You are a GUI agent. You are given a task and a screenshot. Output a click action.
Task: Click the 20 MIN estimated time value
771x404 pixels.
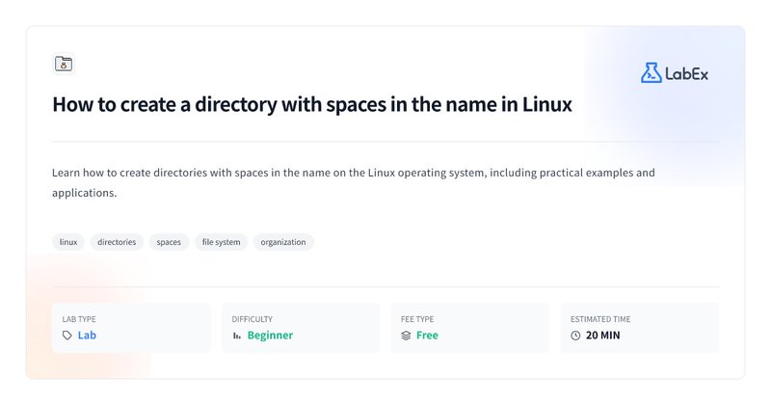[x=603, y=336]
